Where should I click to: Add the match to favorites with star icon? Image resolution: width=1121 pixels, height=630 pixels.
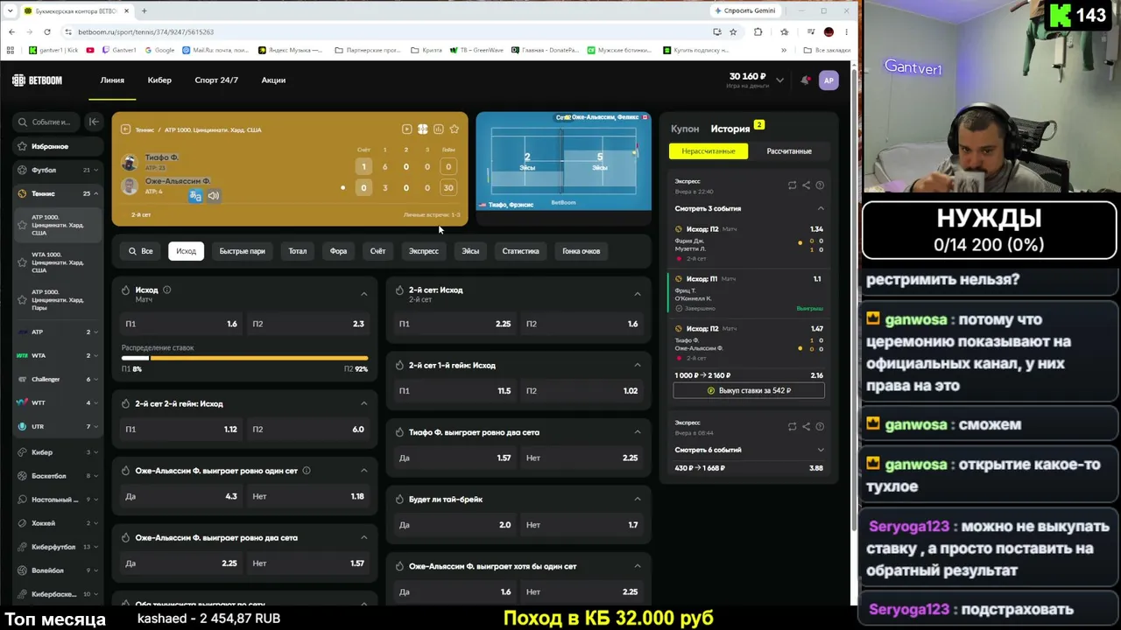click(x=454, y=129)
